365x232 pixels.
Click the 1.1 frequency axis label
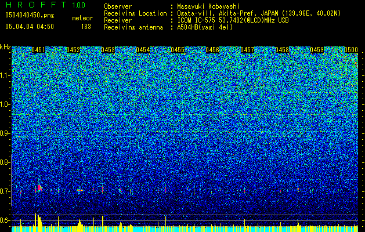tap(5, 75)
